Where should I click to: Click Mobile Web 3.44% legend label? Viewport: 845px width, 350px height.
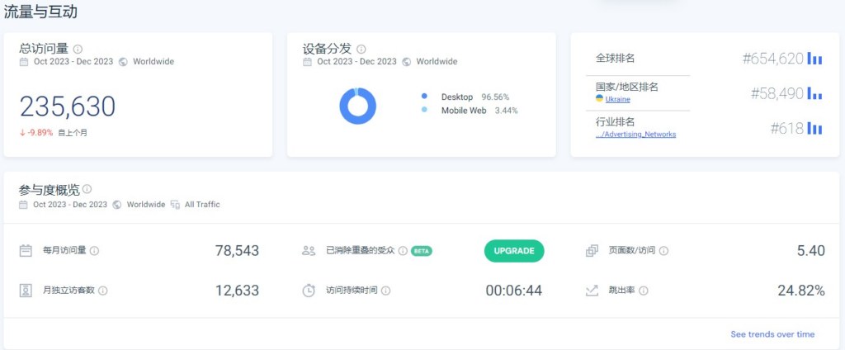point(479,111)
